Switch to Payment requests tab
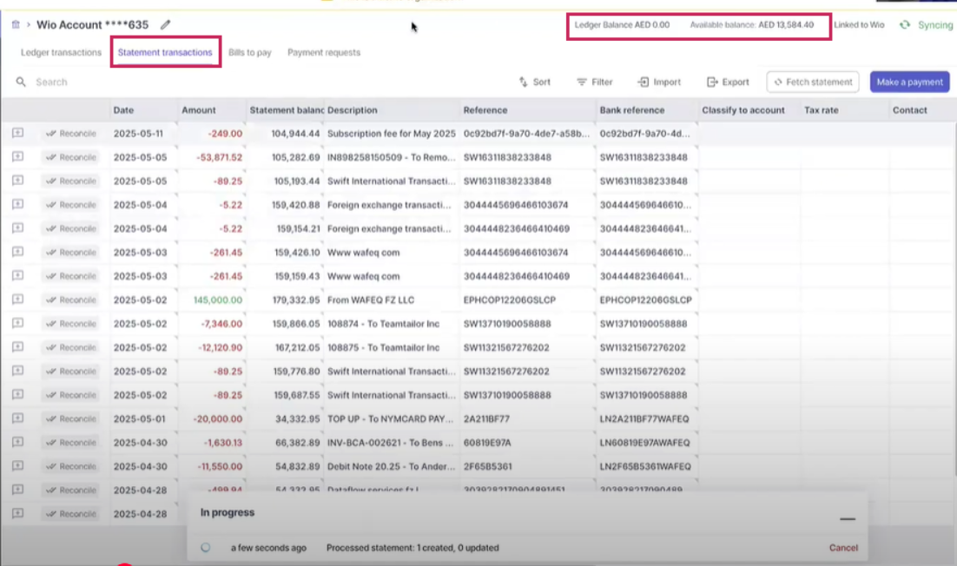This screenshot has height=566, width=957. [x=323, y=52]
